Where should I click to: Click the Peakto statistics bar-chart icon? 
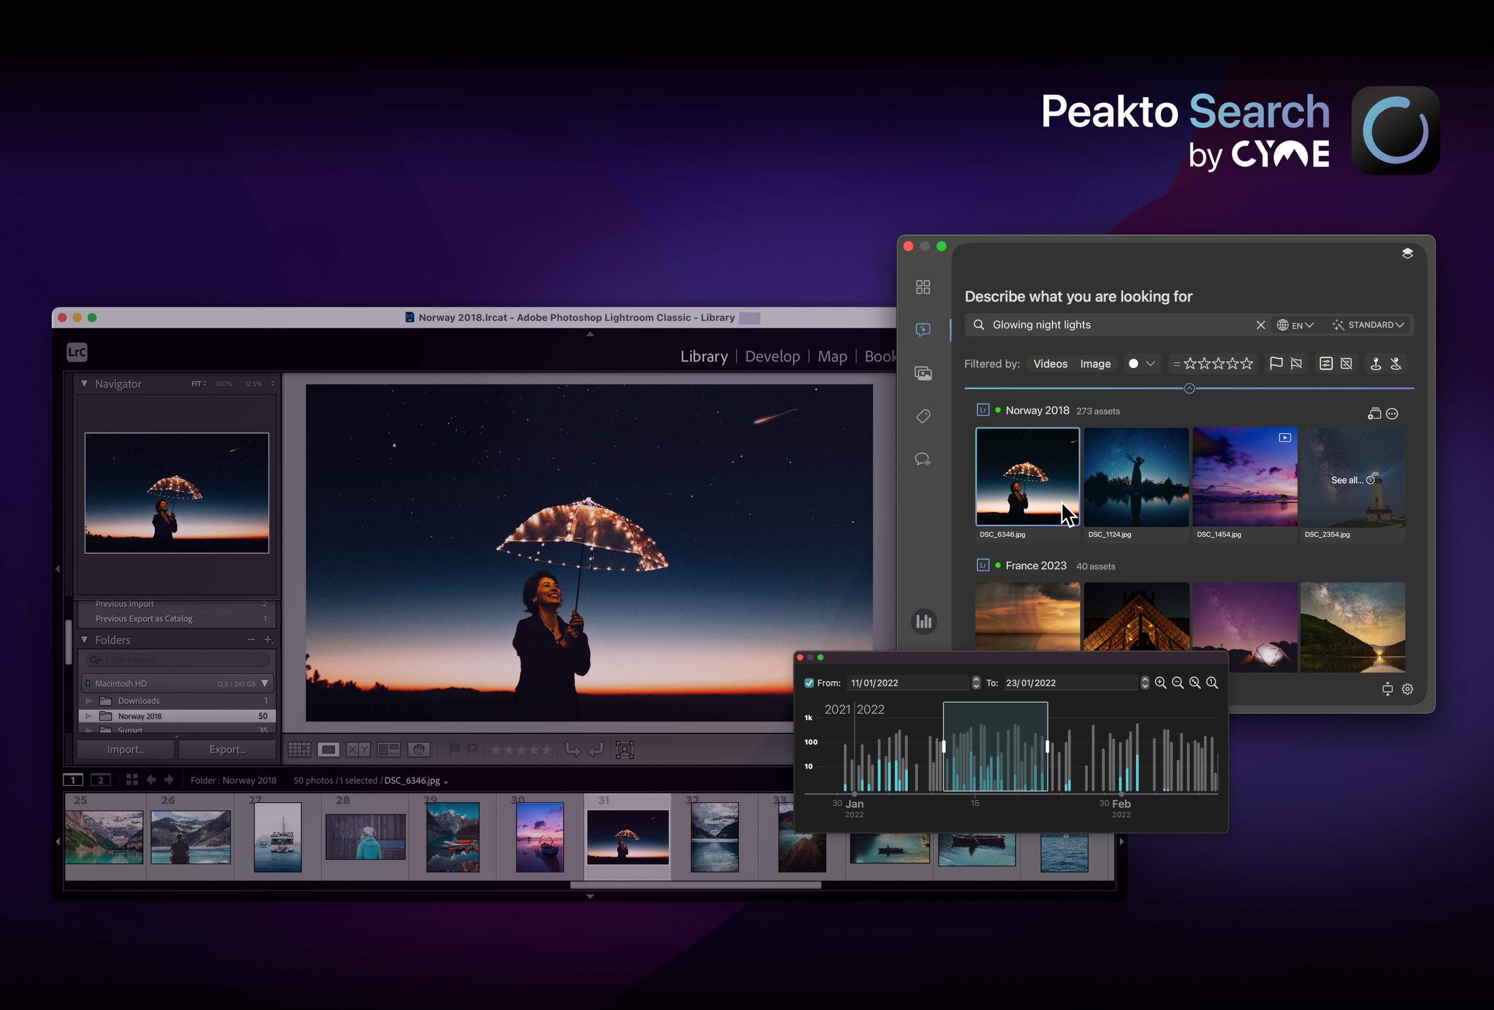(x=924, y=621)
